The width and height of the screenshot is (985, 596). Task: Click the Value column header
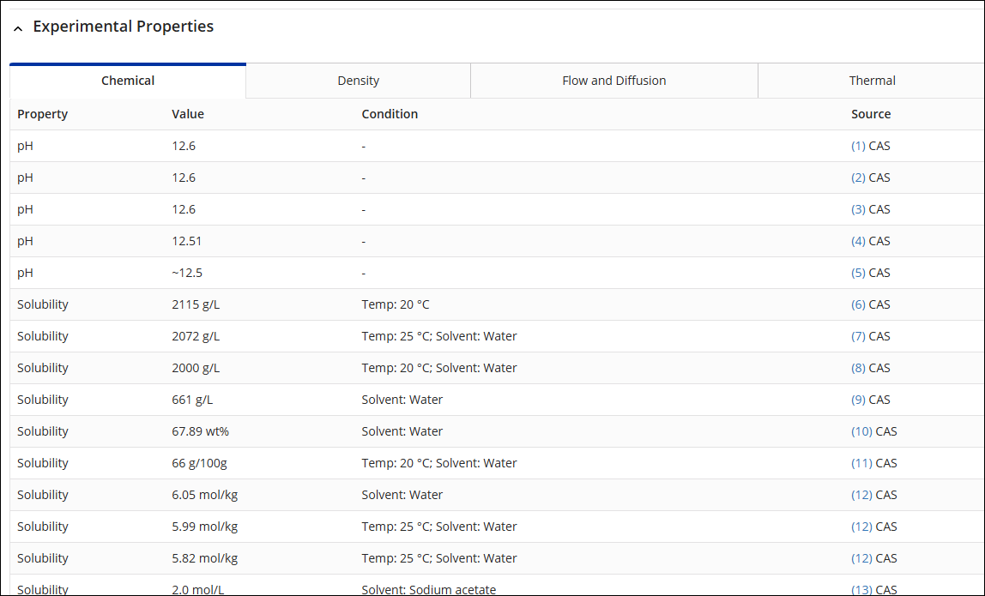[x=188, y=114]
